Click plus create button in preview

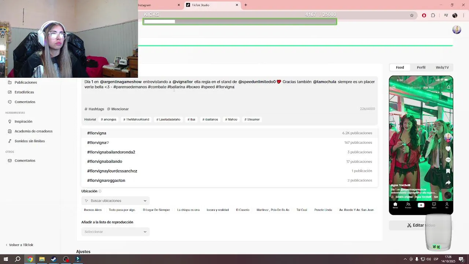pos(421,205)
